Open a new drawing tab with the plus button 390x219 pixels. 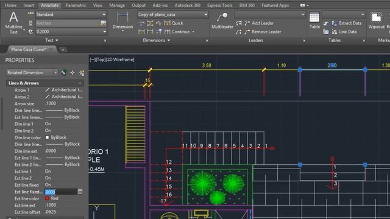click(x=63, y=50)
